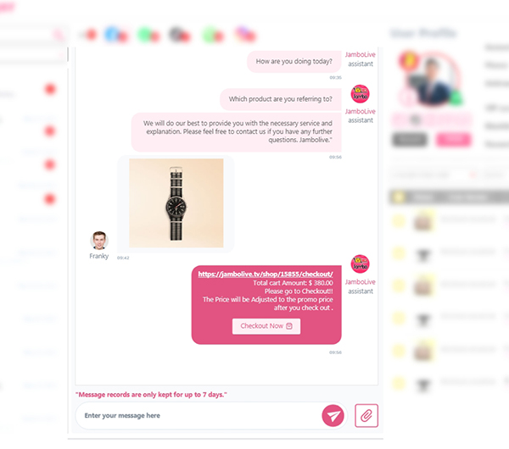Image resolution: width=509 pixels, height=449 pixels.
Task: Click Franky's avatar in chat
Action: [99, 241]
